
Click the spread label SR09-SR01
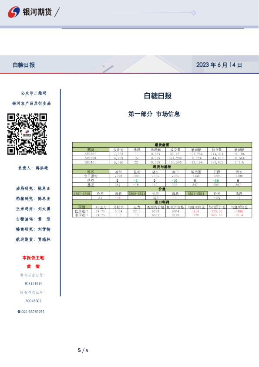(x=196, y=194)
